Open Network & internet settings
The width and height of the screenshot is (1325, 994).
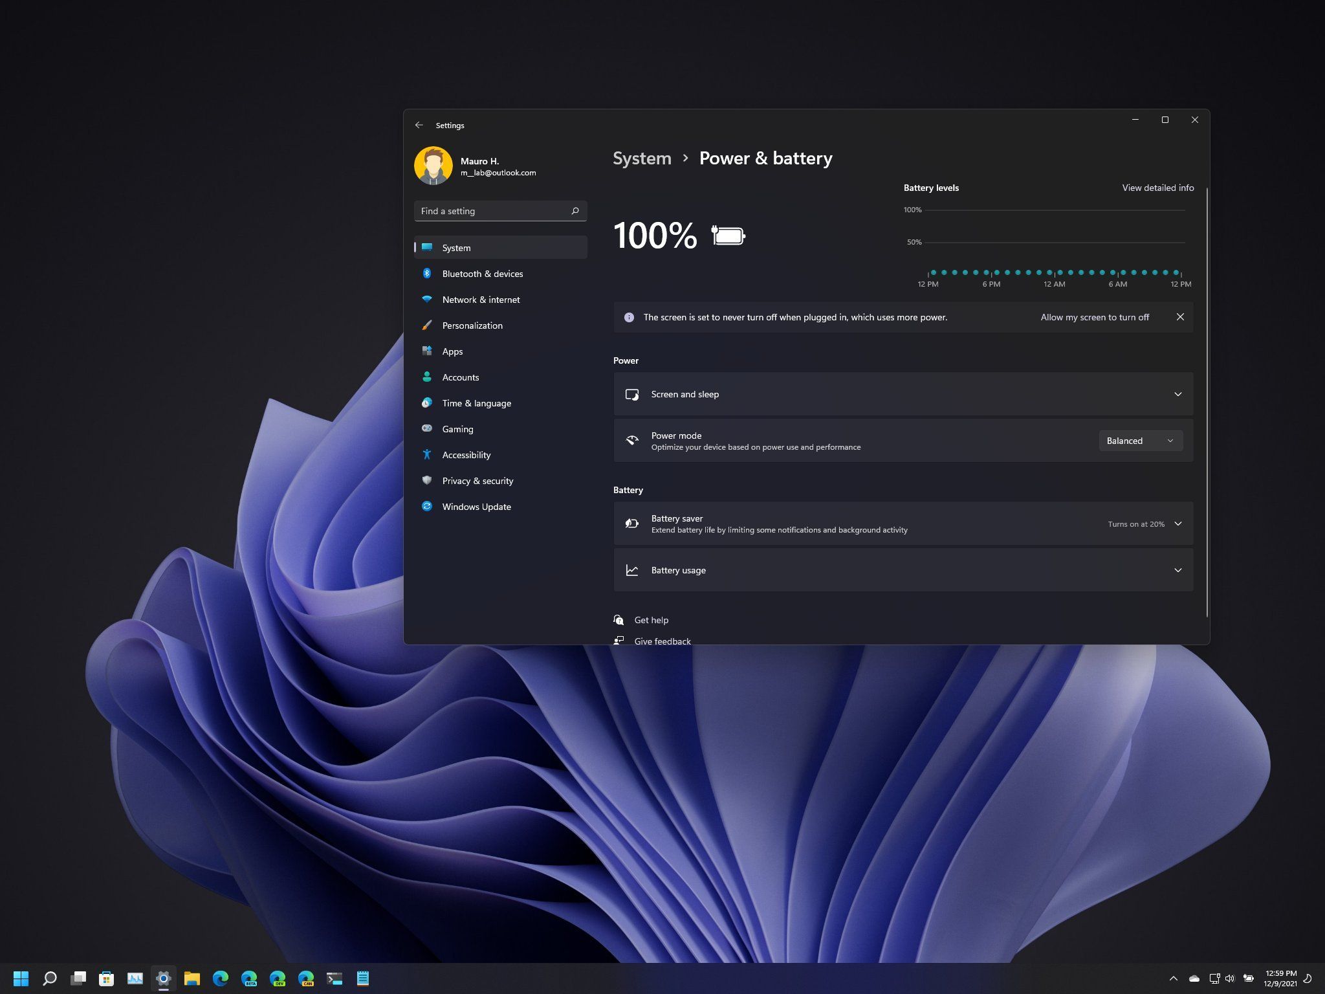click(x=501, y=300)
